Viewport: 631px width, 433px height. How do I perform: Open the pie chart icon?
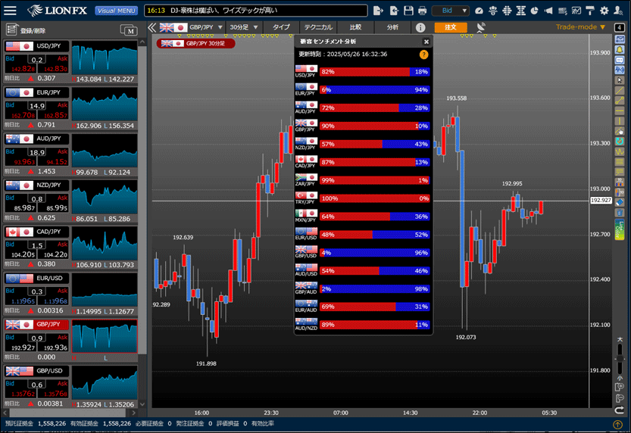[x=534, y=11]
